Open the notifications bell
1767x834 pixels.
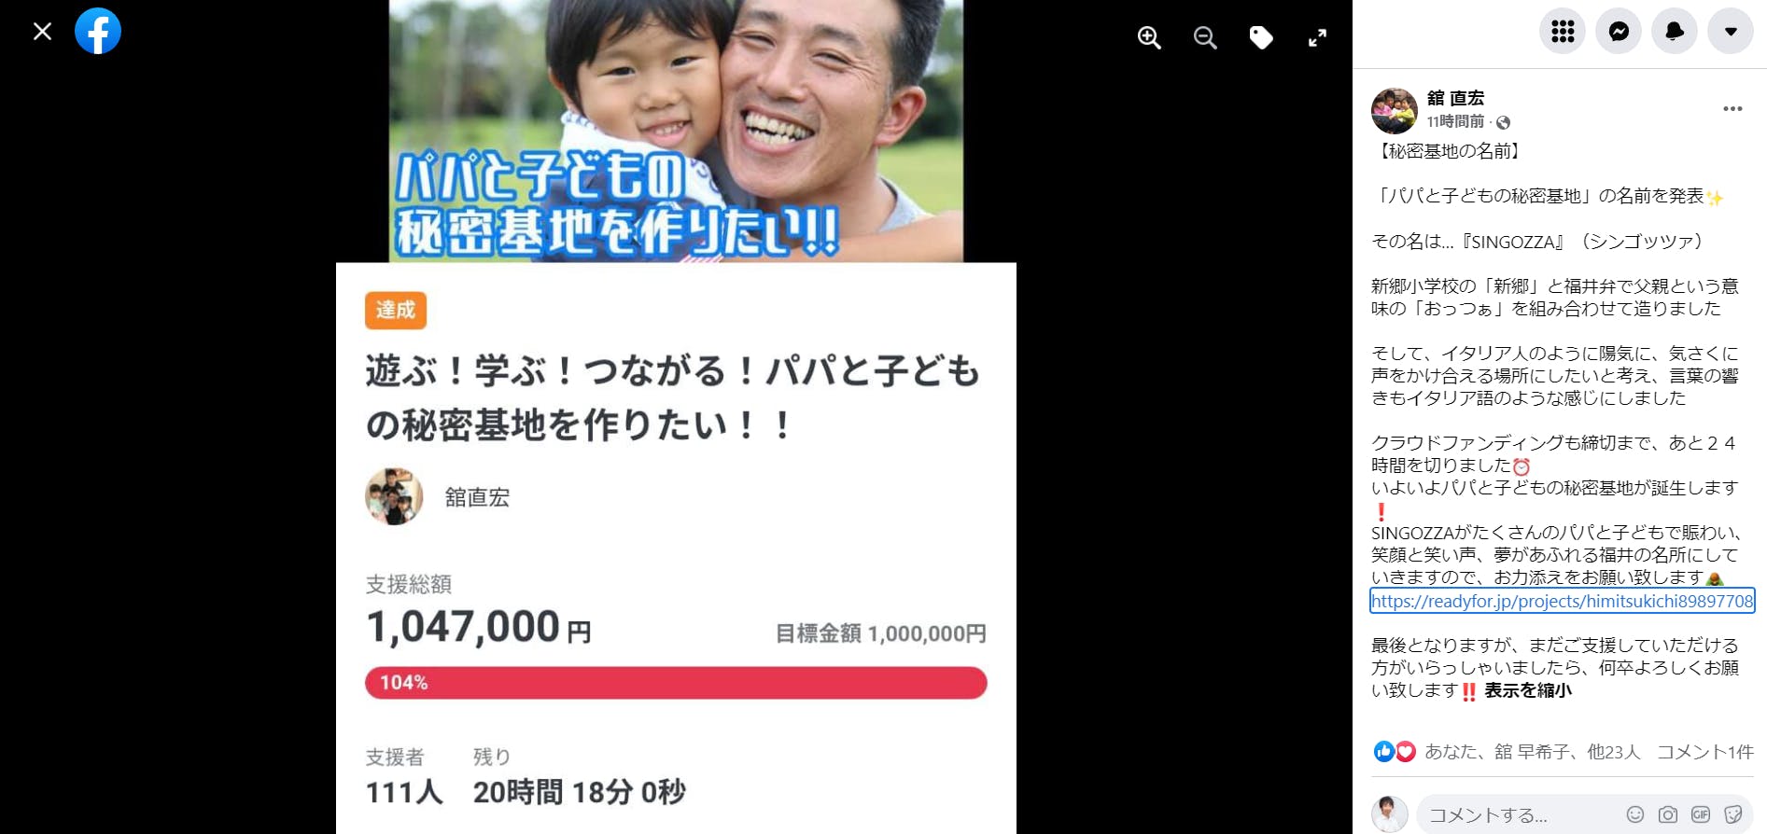[1675, 31]
